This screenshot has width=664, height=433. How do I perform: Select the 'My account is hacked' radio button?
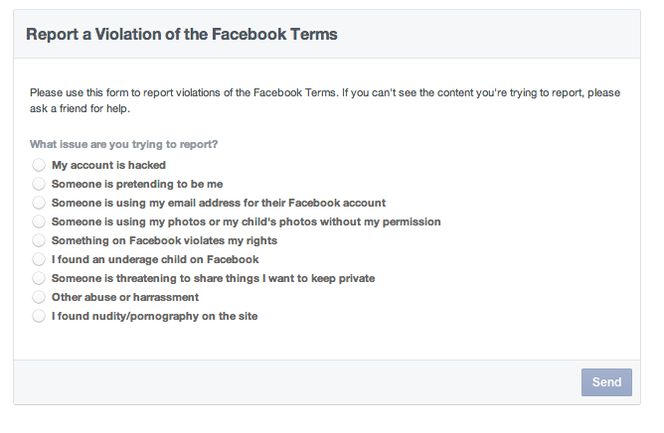(39, 165)
